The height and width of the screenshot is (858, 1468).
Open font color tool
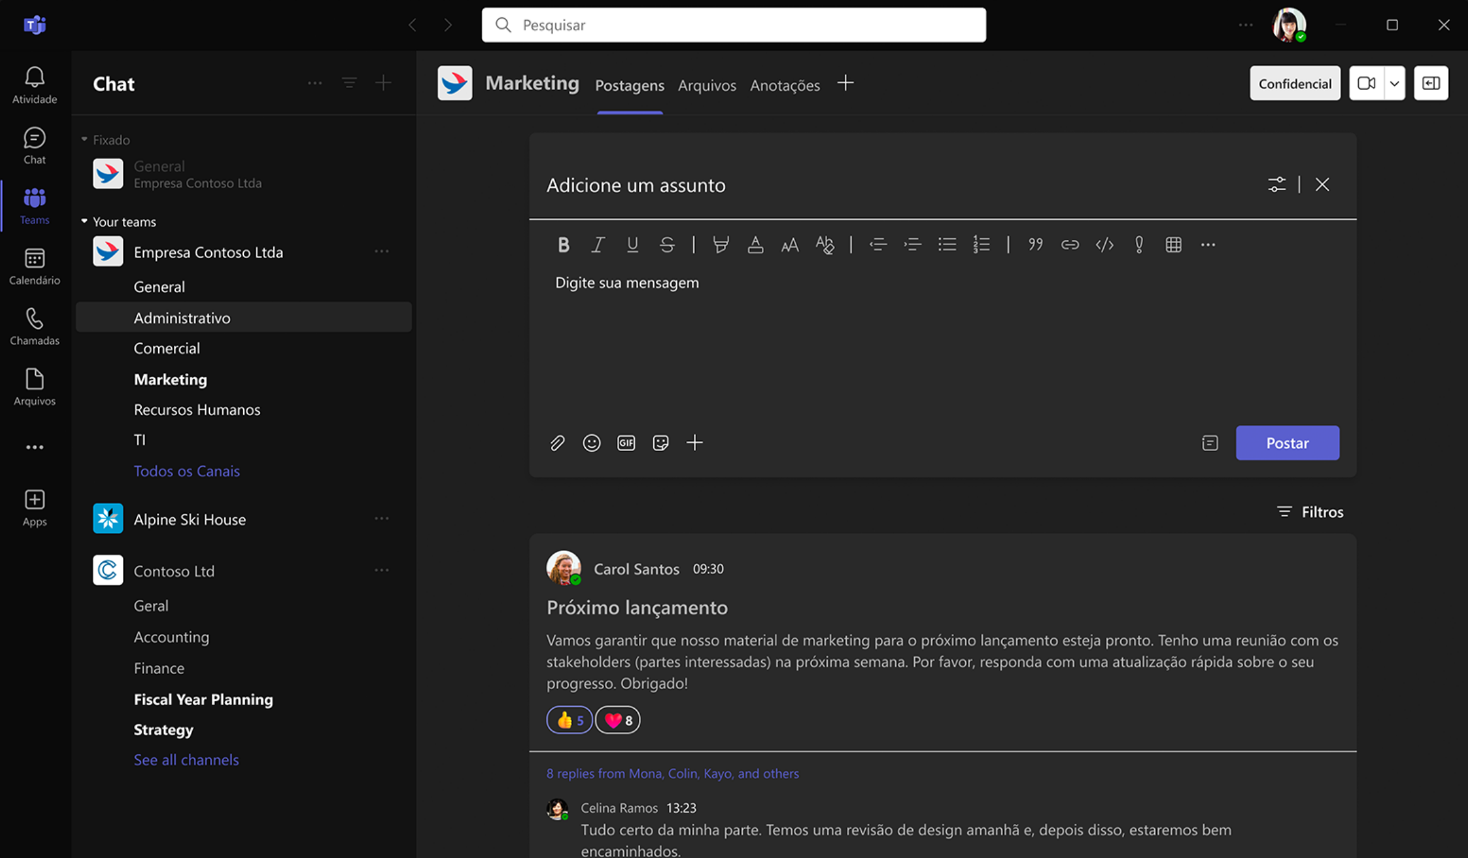(x=755, y=244)
